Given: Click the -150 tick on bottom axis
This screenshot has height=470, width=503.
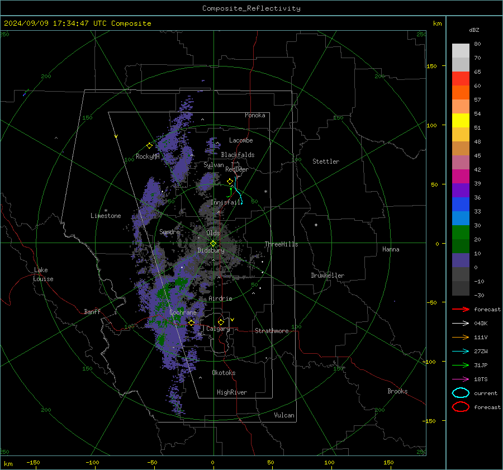Looking at the screenshot, I should point(33,462).
